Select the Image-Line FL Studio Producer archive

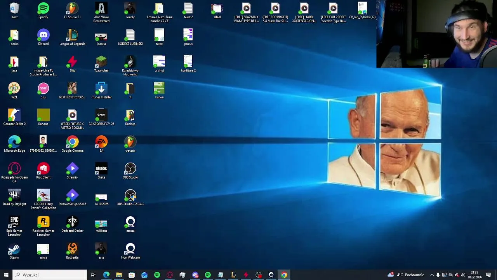pos(43,66)
